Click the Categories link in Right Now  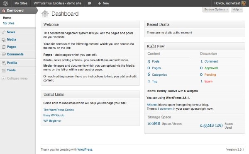159,75
